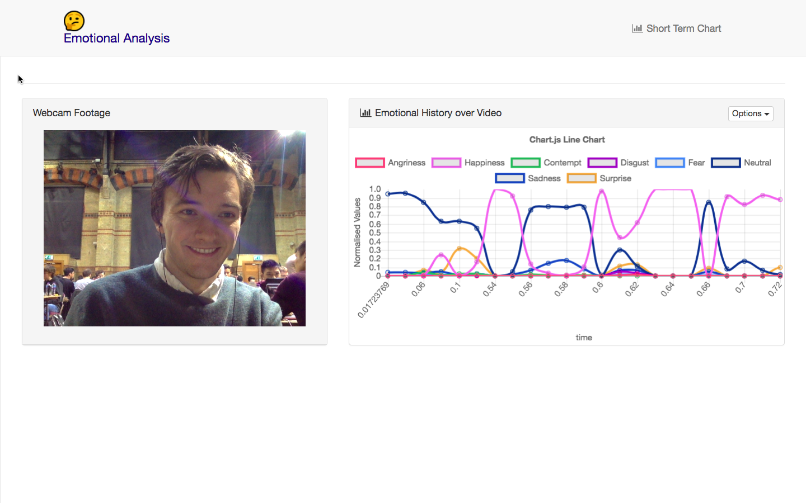Click the bar chart icon beside Short Term Chart
The width and height of the screenshot is (806, 503).
(x=637, y=29)
